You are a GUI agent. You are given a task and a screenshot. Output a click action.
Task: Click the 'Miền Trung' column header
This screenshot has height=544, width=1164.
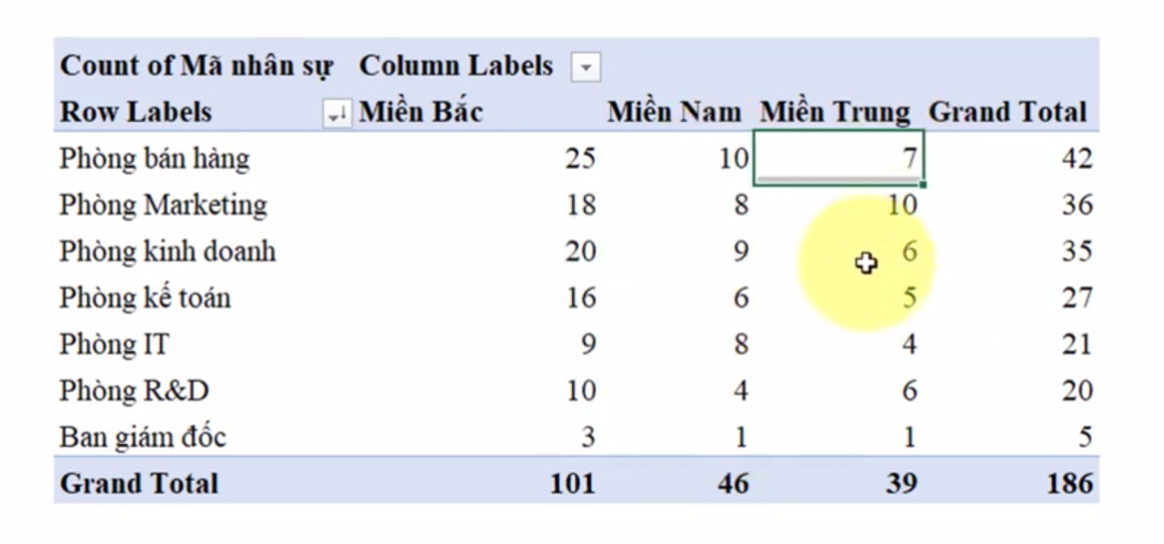835,112
